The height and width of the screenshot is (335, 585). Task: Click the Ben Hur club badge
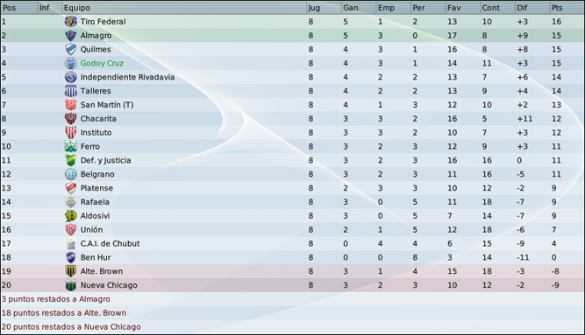pos(70,257)
